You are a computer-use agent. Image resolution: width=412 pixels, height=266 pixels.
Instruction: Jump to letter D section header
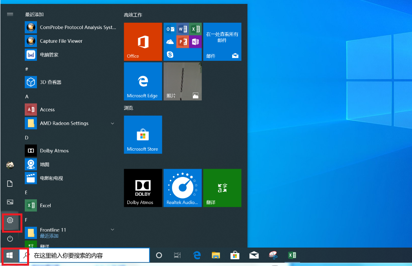(x=27, y=138)
